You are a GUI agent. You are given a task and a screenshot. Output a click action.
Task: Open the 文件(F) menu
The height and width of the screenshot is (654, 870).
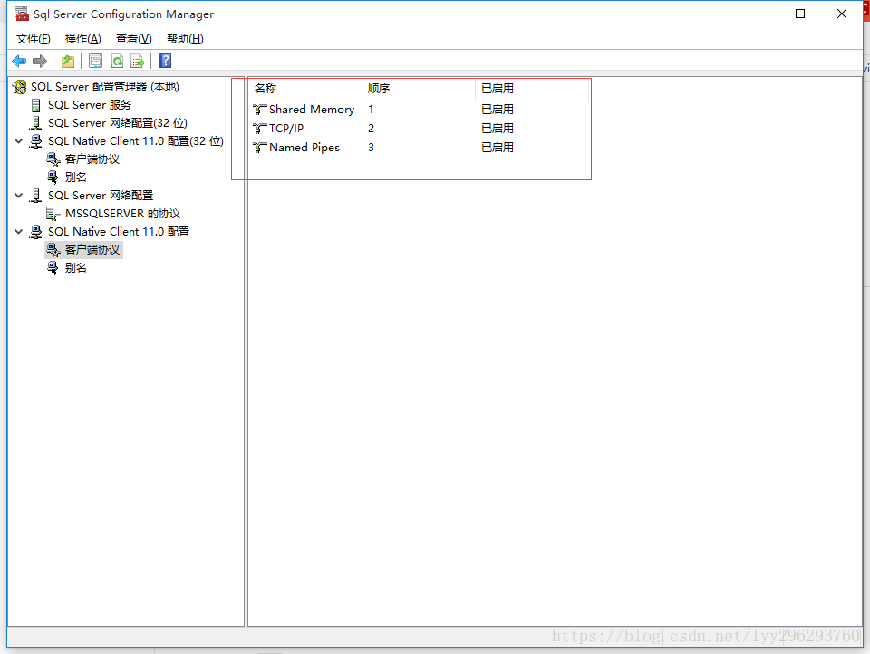pyautogui.click(x=34, y=39)
